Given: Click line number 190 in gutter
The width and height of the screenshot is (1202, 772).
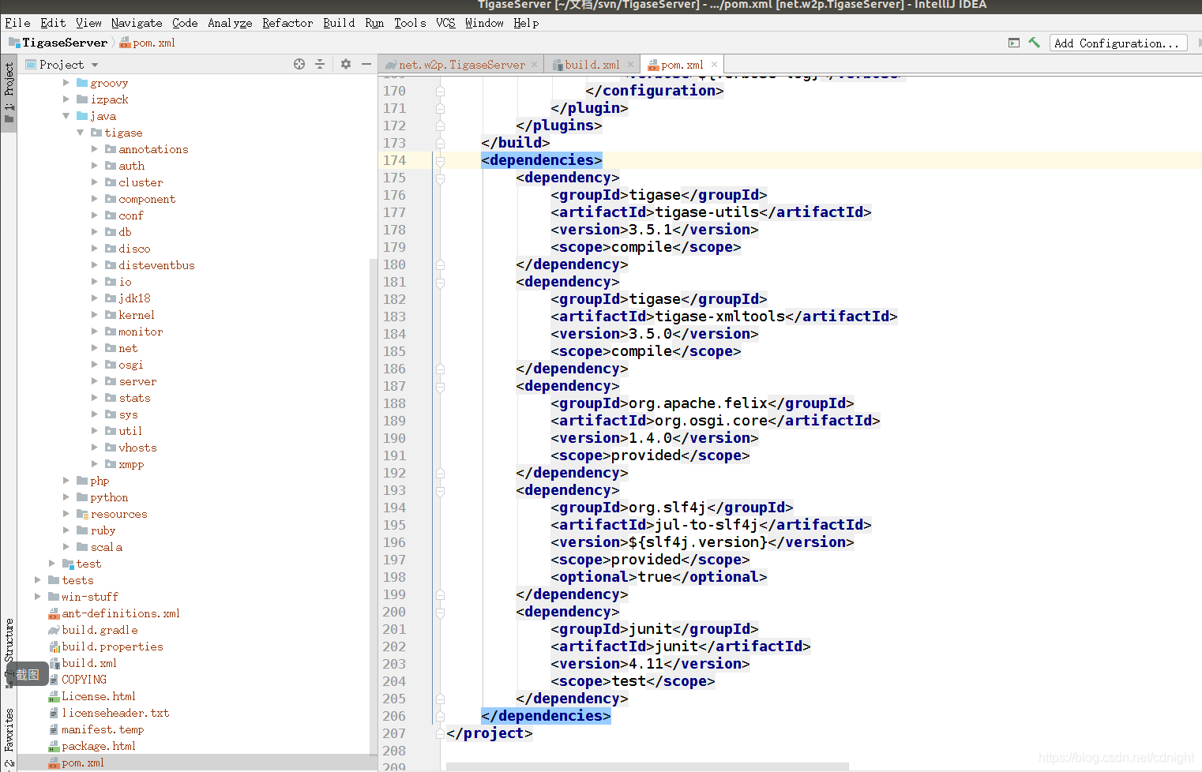Looking at the screenshot, I should pyautogui.click(x=394, y=438).
